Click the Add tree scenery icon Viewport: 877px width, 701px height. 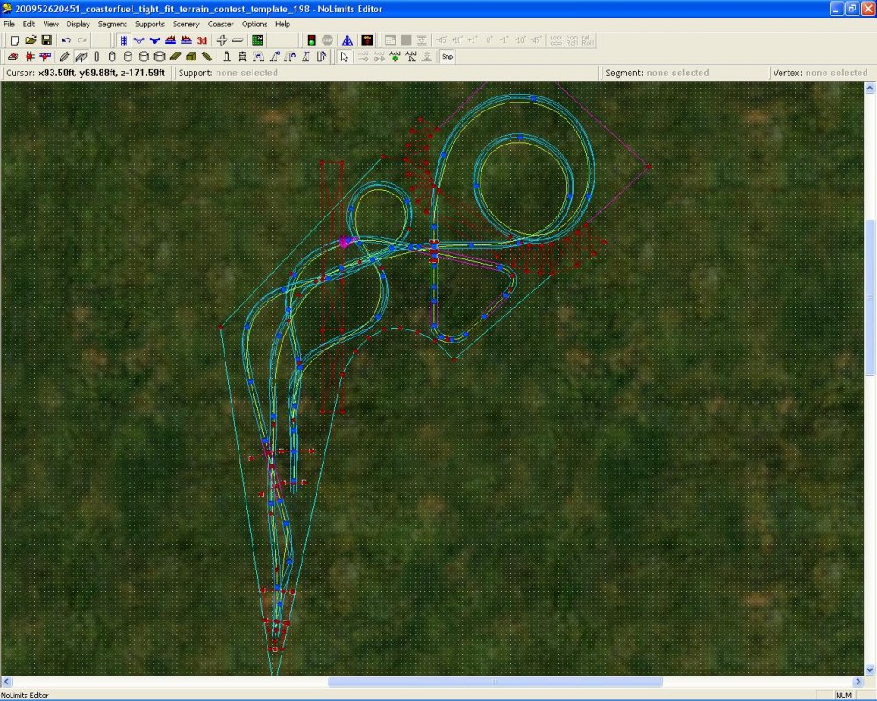[395, 56]
